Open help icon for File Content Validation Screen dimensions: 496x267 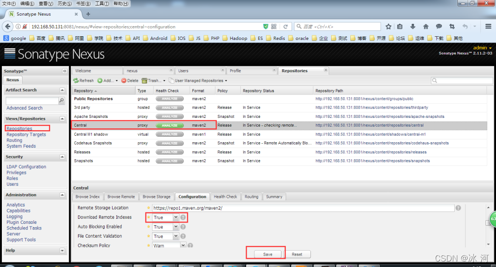click(x=183, y=236)
